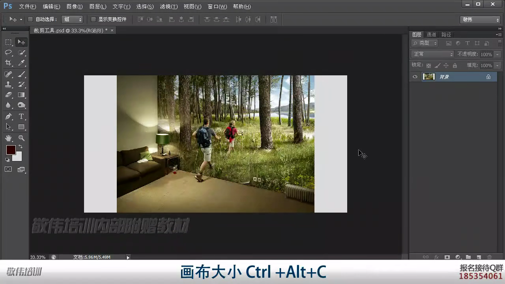Open the tool preset picker arrow

[x=21, y=19]
